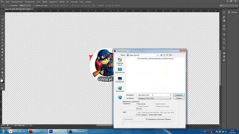Toggle Показать упр. элем. checkbox

point(34,6)
